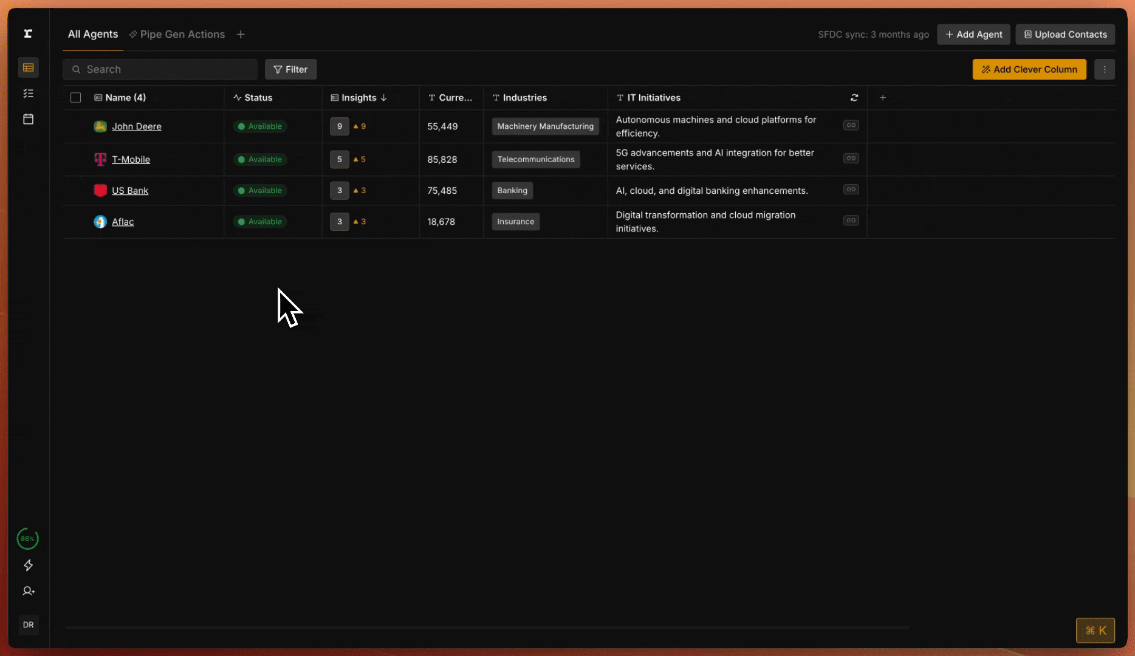Click the lightning bolt icon in sidebar
The height and width of the screenshot is (656, 1135).
pyautogui.click(x=28, y=565)
